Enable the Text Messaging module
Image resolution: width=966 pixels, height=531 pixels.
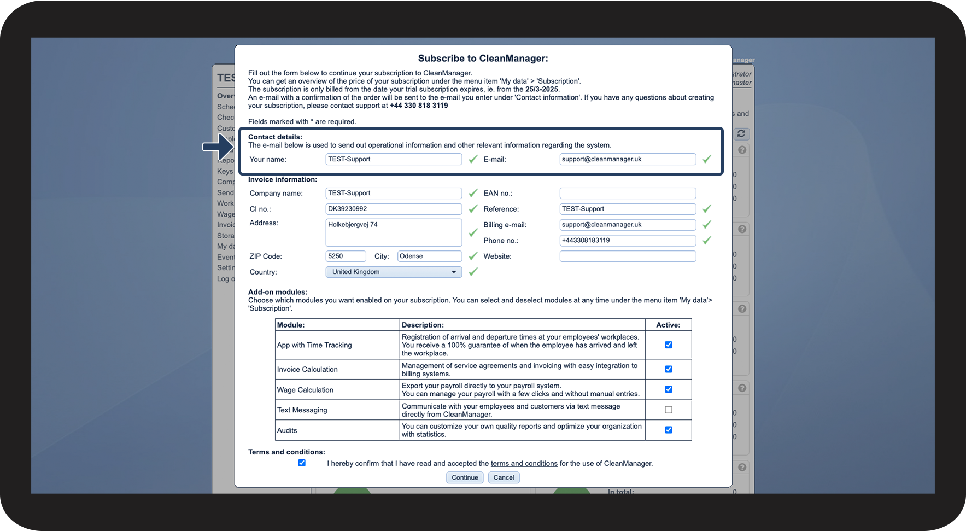(668, 410)
